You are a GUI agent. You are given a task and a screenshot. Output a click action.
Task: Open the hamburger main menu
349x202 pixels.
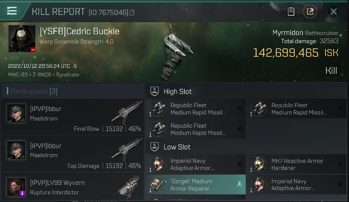point(12,11)
